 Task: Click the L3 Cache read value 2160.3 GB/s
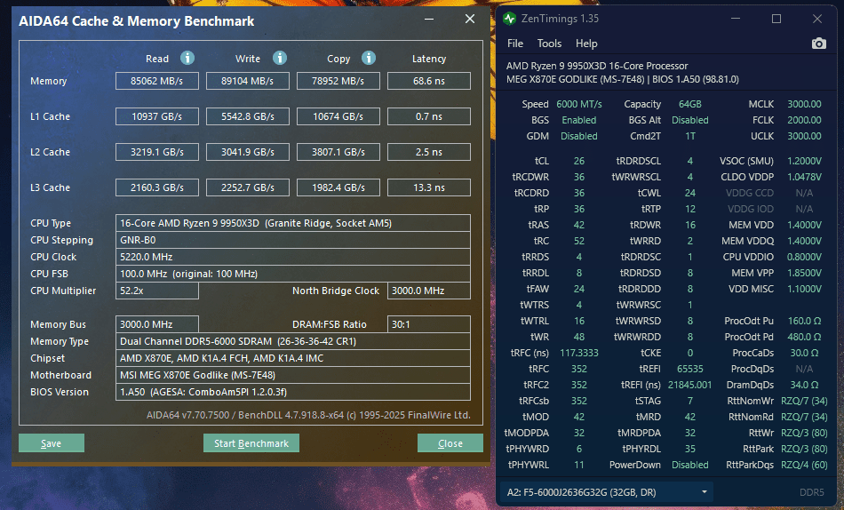click(156, 187)
